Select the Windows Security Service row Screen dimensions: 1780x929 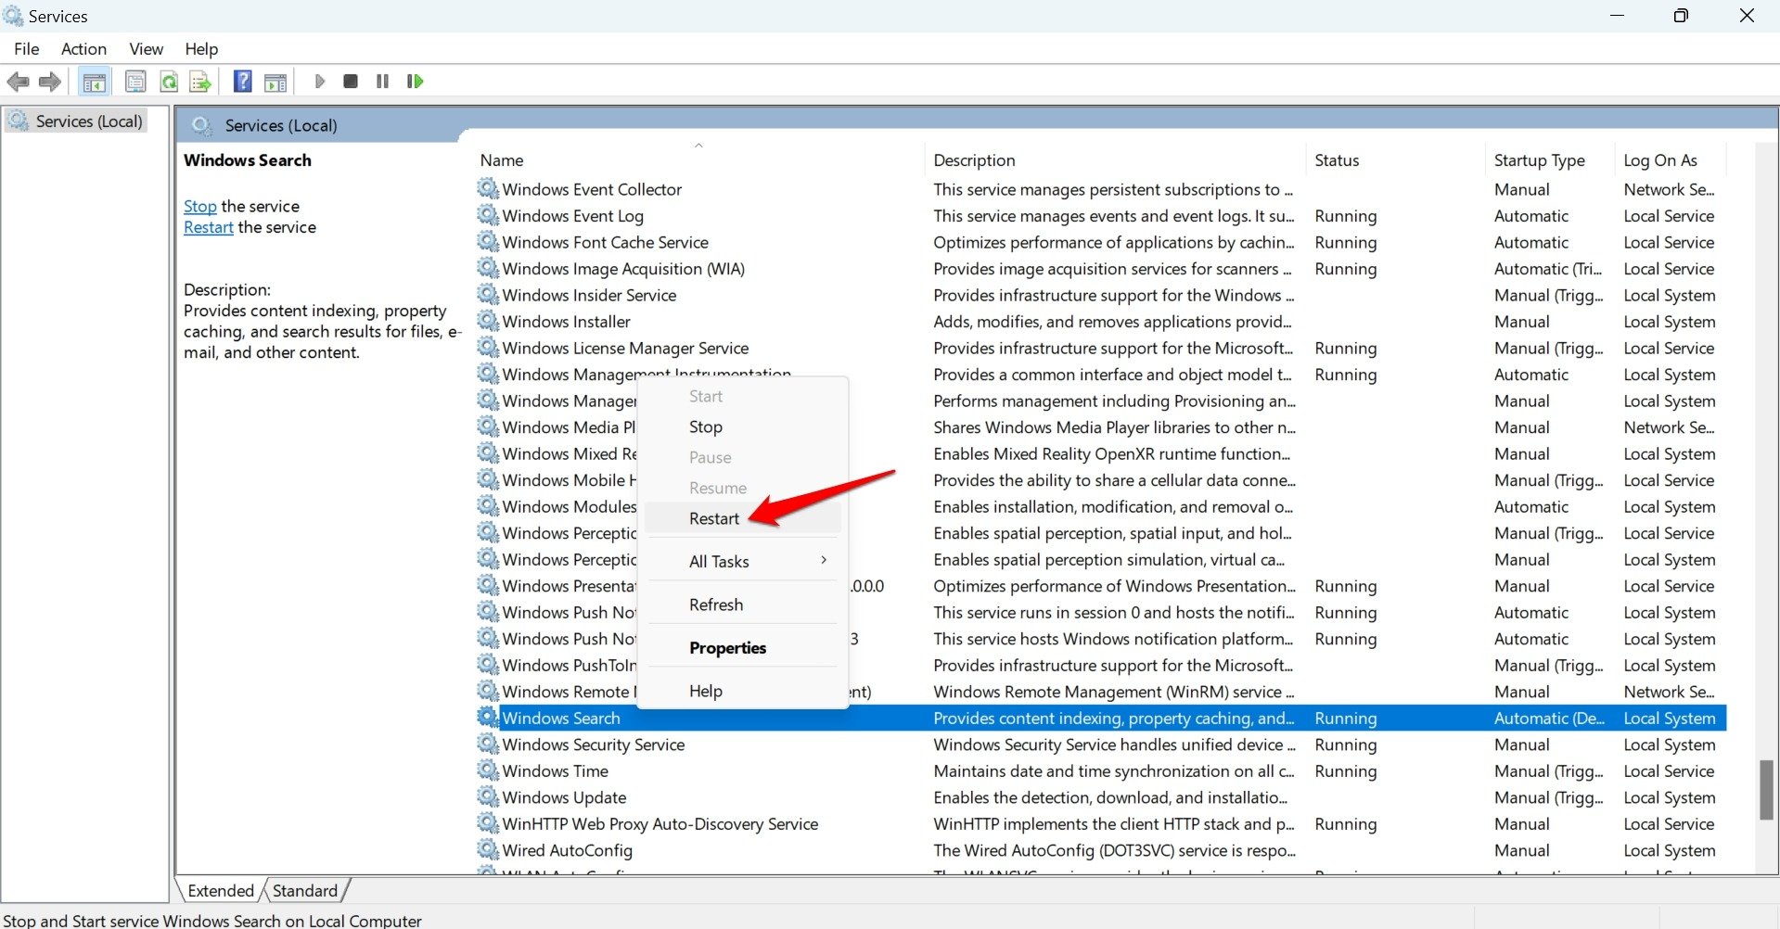[1100, 744]
